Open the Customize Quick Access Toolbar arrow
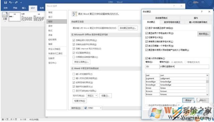The width and height of the screenshot is (214, 122). pos(21,3)
